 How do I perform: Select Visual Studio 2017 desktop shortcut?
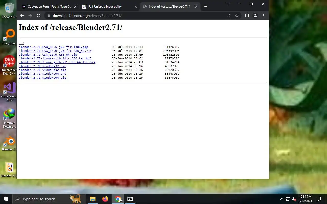(9, 92)
